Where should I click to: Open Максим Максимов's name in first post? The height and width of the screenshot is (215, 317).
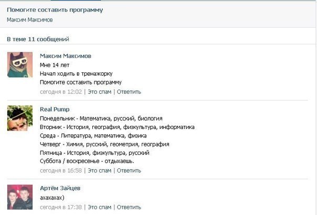point(66,56)
